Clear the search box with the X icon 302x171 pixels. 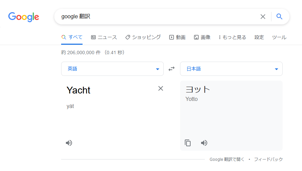point(263,17)
